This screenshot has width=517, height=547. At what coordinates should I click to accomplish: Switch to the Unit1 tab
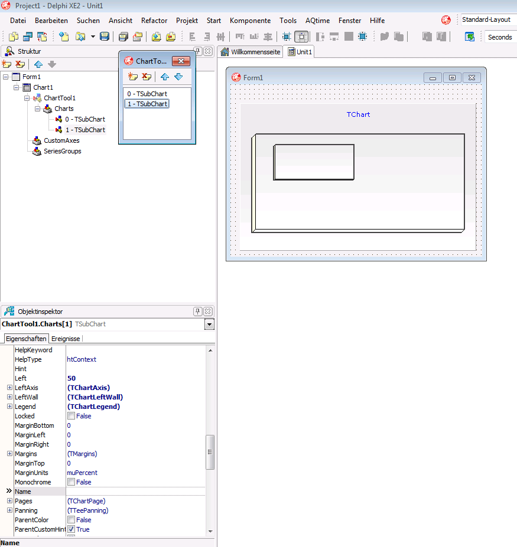tap(300, 51)
